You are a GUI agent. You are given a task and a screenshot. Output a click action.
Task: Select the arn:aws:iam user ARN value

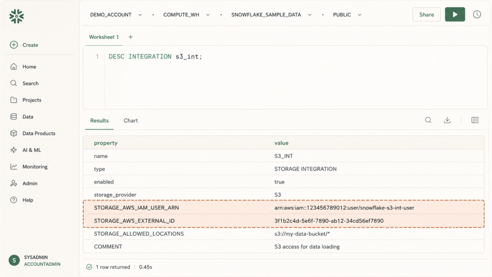pyautogui.click(x=344, y=208)
